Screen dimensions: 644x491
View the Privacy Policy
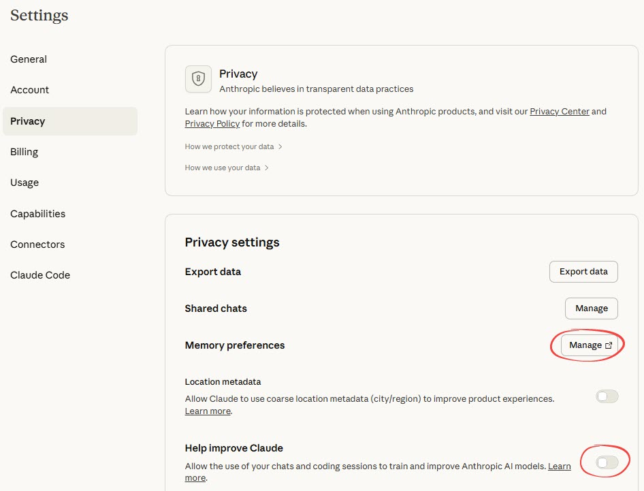(x=212, y=124)
